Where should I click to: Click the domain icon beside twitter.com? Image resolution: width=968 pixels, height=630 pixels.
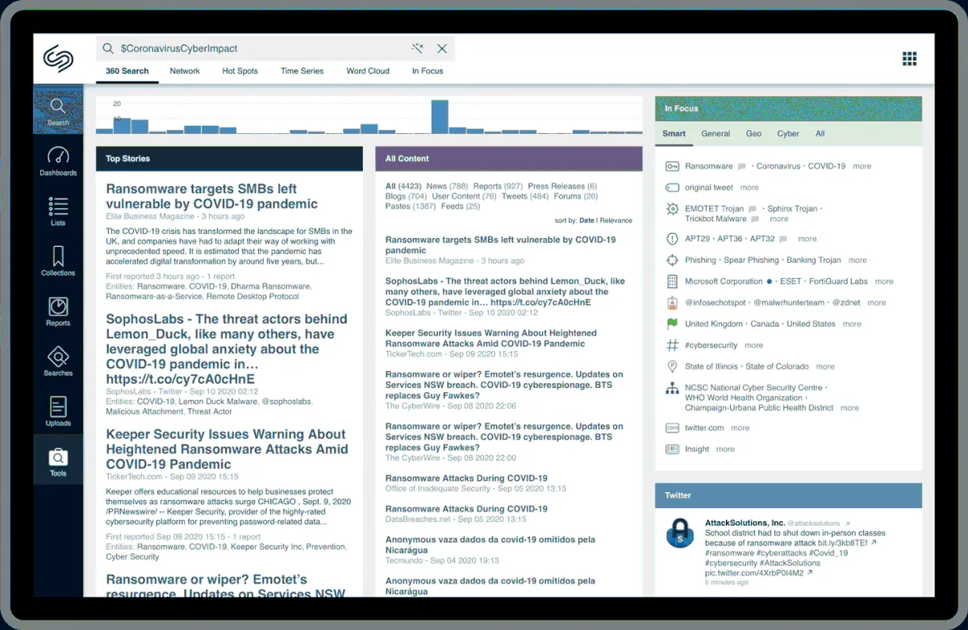[x=672, y=428]
